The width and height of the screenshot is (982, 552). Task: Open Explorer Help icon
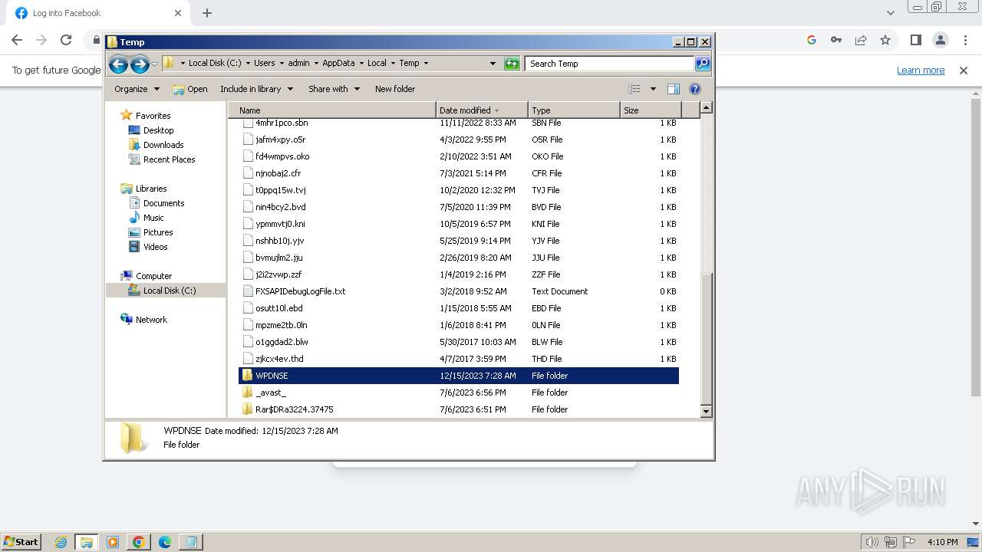pyautogui.click(x=695, y=89)
